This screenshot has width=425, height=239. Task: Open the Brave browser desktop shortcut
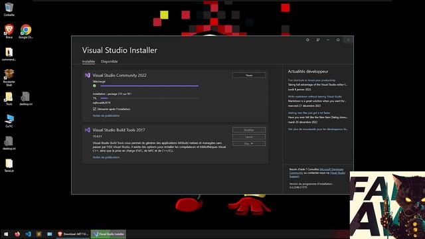click(x=9, y=31)
